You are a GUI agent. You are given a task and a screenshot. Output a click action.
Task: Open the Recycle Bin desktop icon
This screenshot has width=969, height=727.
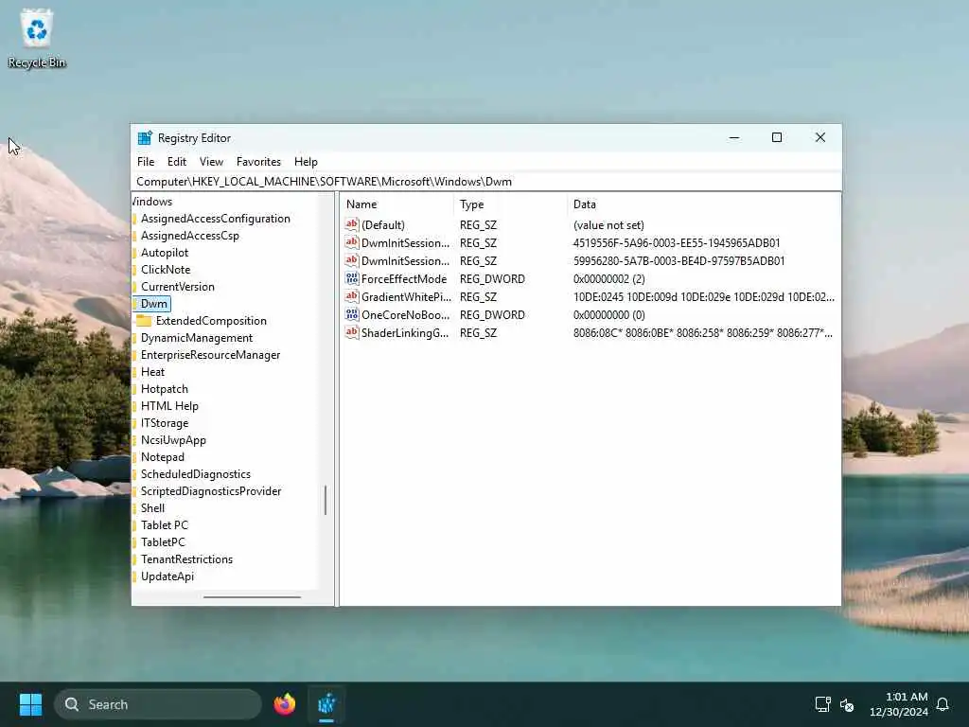[37, 38]
